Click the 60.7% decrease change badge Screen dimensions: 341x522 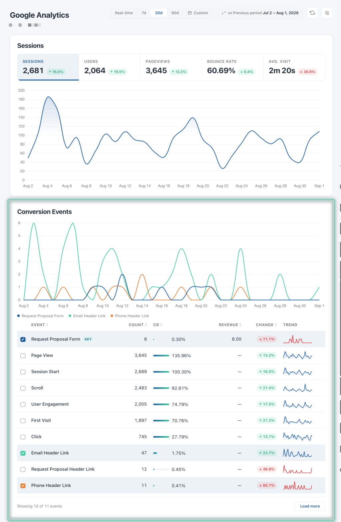click(x=267, y=485)
